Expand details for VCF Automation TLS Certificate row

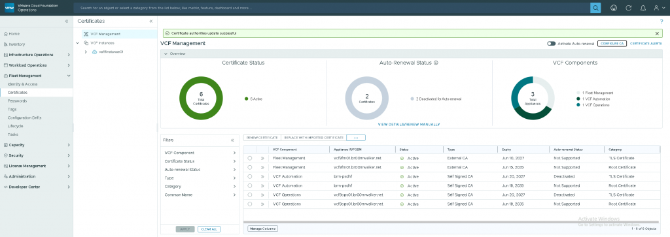[x=262, y=176]
